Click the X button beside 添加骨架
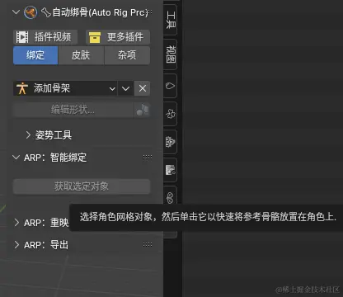343x297 pixels. pyautogui.click(x=143, y=88)
